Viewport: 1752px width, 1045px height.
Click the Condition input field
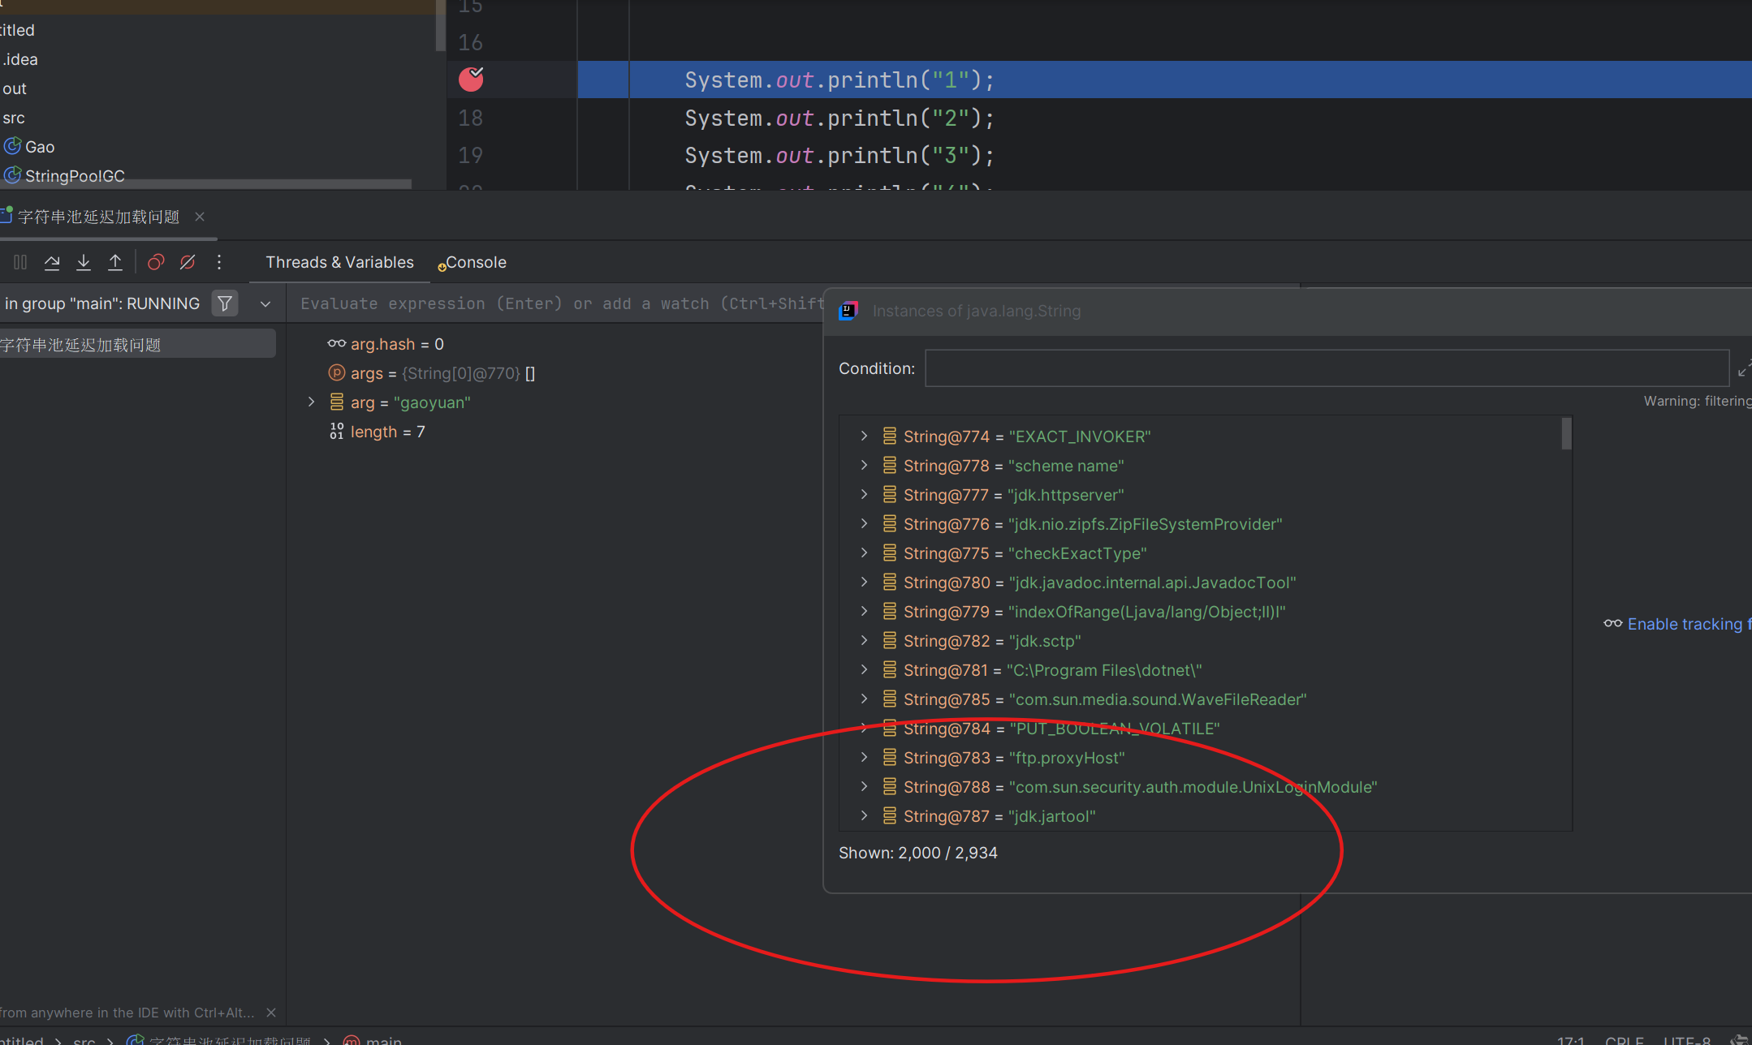pyautogui.click(x=1326, y=369)
